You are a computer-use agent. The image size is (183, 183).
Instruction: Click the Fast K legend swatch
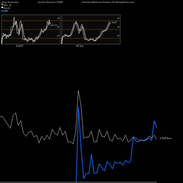[x=2, y=8]
